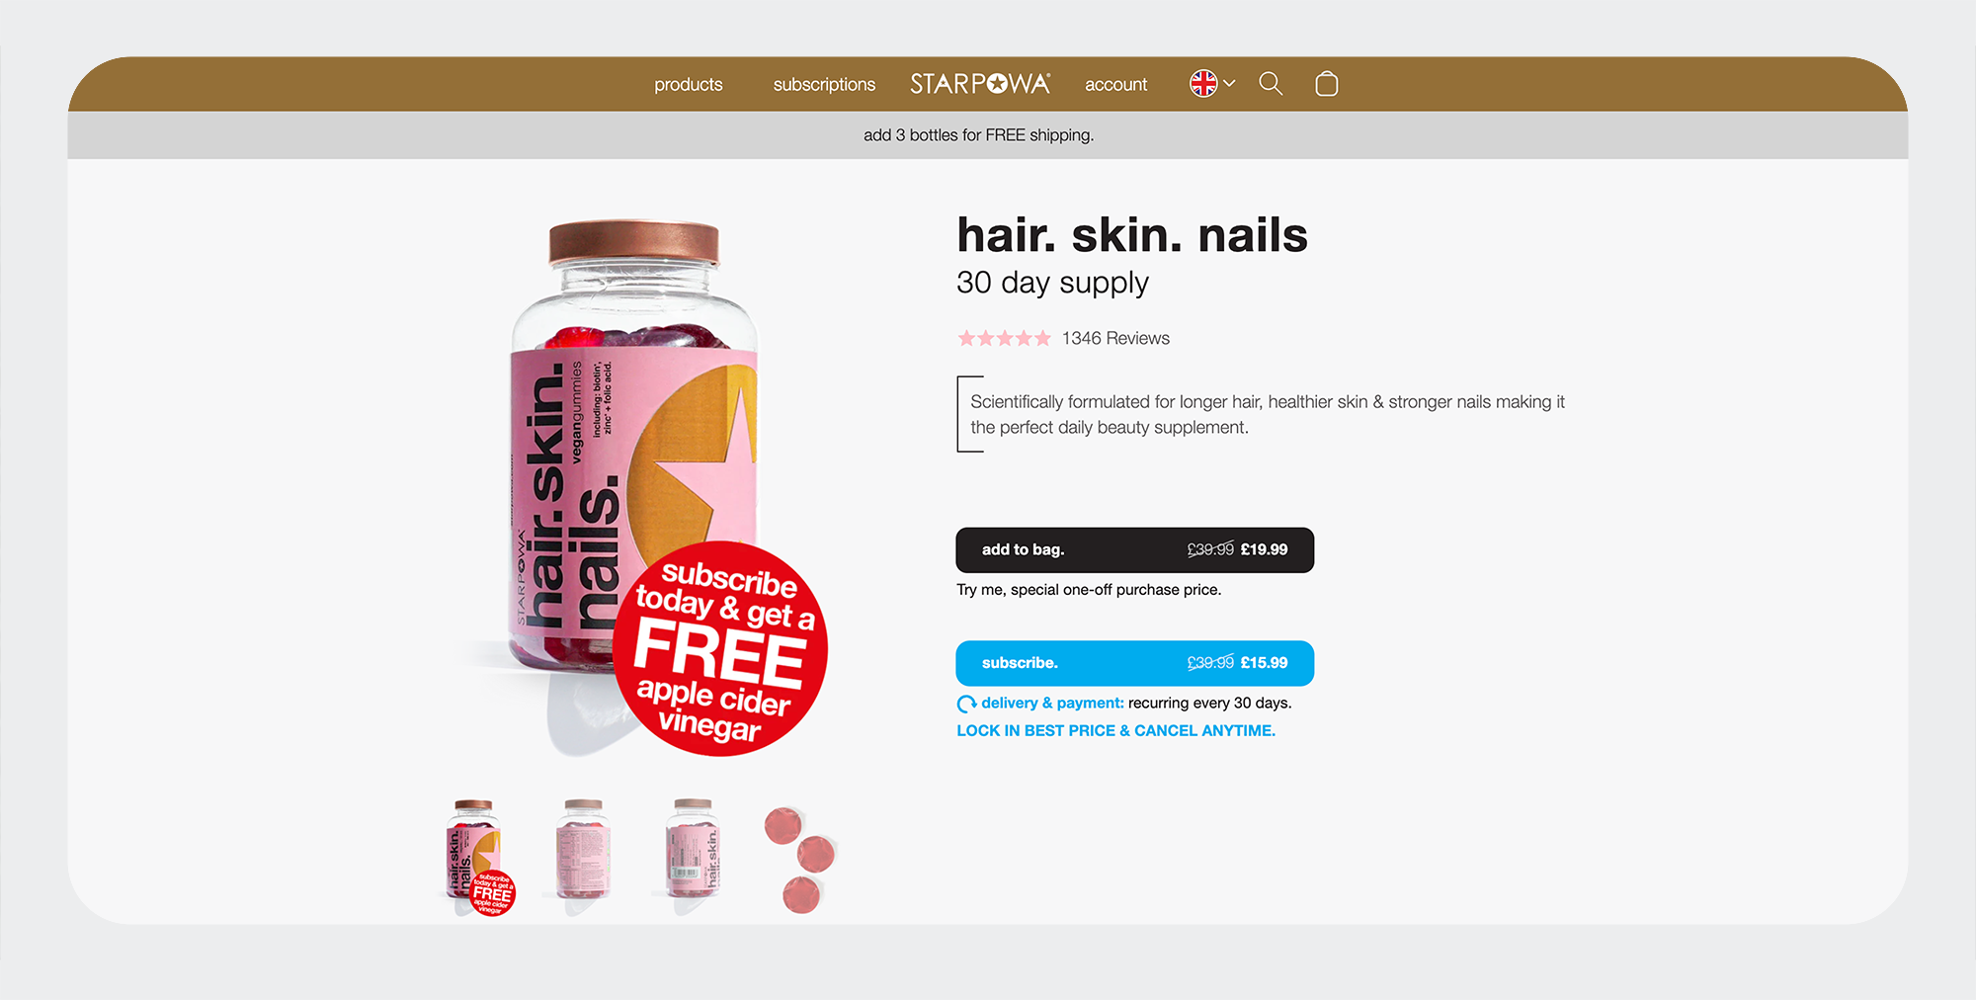Click delivery & payment link text

tap(1052, 704)
